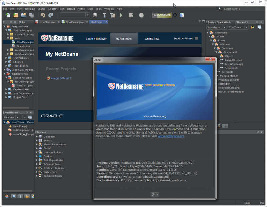This screenshot has width=267, height=207.
Task: Open the www.netbeans.org link in license text
Action: pos(171,136)
